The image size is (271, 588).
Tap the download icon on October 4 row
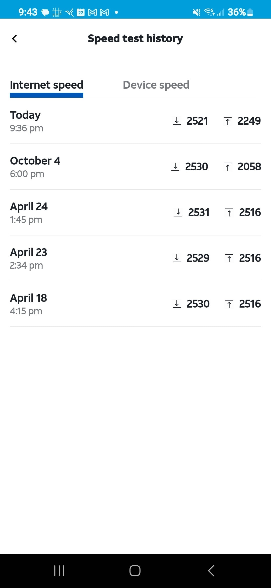tap(175, 167)
